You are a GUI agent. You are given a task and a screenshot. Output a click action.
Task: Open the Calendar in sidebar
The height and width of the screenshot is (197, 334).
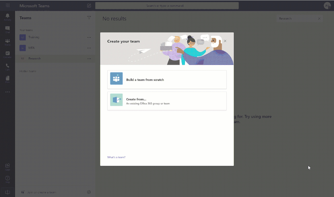pyautogui.click(x=7, y=55)
